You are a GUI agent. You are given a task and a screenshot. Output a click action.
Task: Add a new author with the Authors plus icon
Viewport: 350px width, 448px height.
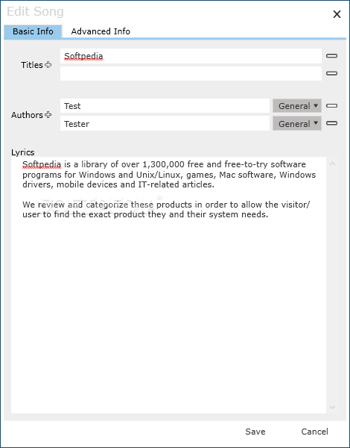(48, 115)
